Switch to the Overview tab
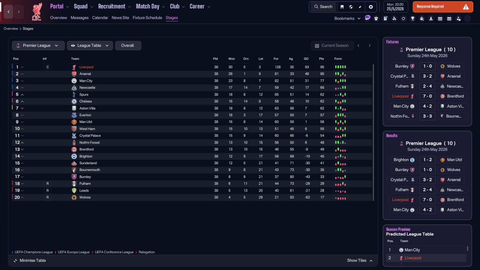 click(x=58, y=18)
